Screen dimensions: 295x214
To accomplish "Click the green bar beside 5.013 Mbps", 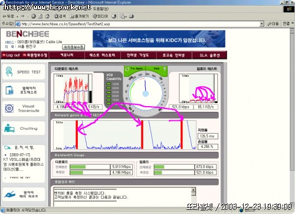I will (x=78, y=167).
